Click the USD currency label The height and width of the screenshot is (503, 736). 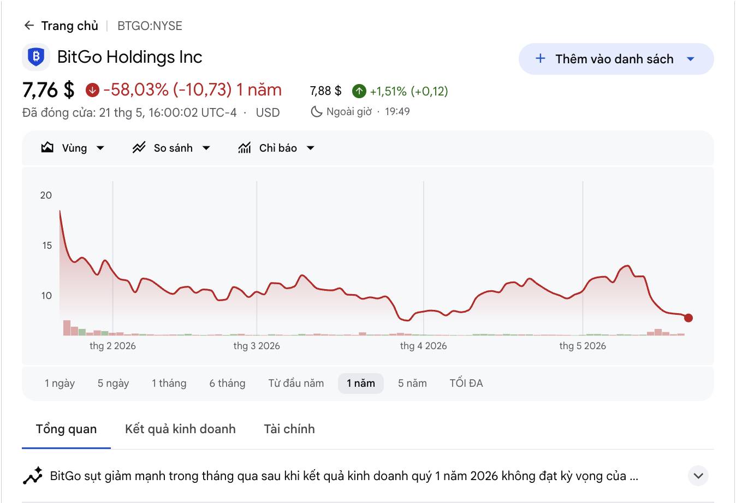point(268,113)
